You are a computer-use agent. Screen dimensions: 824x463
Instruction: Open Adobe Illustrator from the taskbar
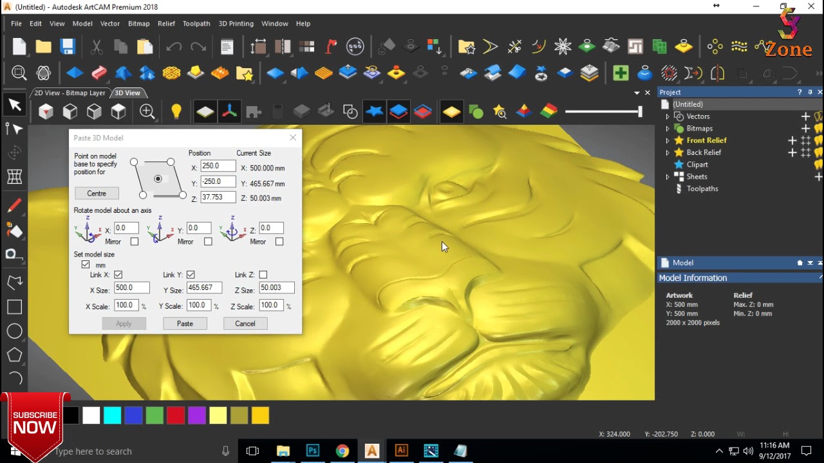click(401, 451)
